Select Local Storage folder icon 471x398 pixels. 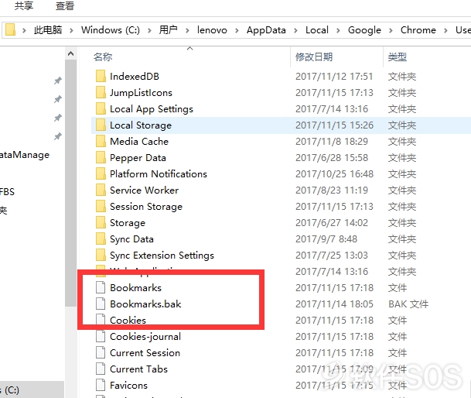[101, 125]
